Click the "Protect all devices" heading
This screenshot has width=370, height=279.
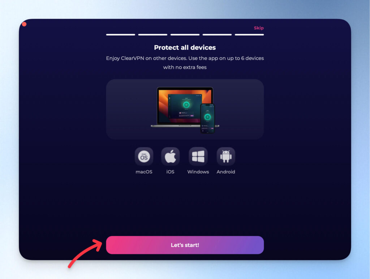[x=185, y=47]
